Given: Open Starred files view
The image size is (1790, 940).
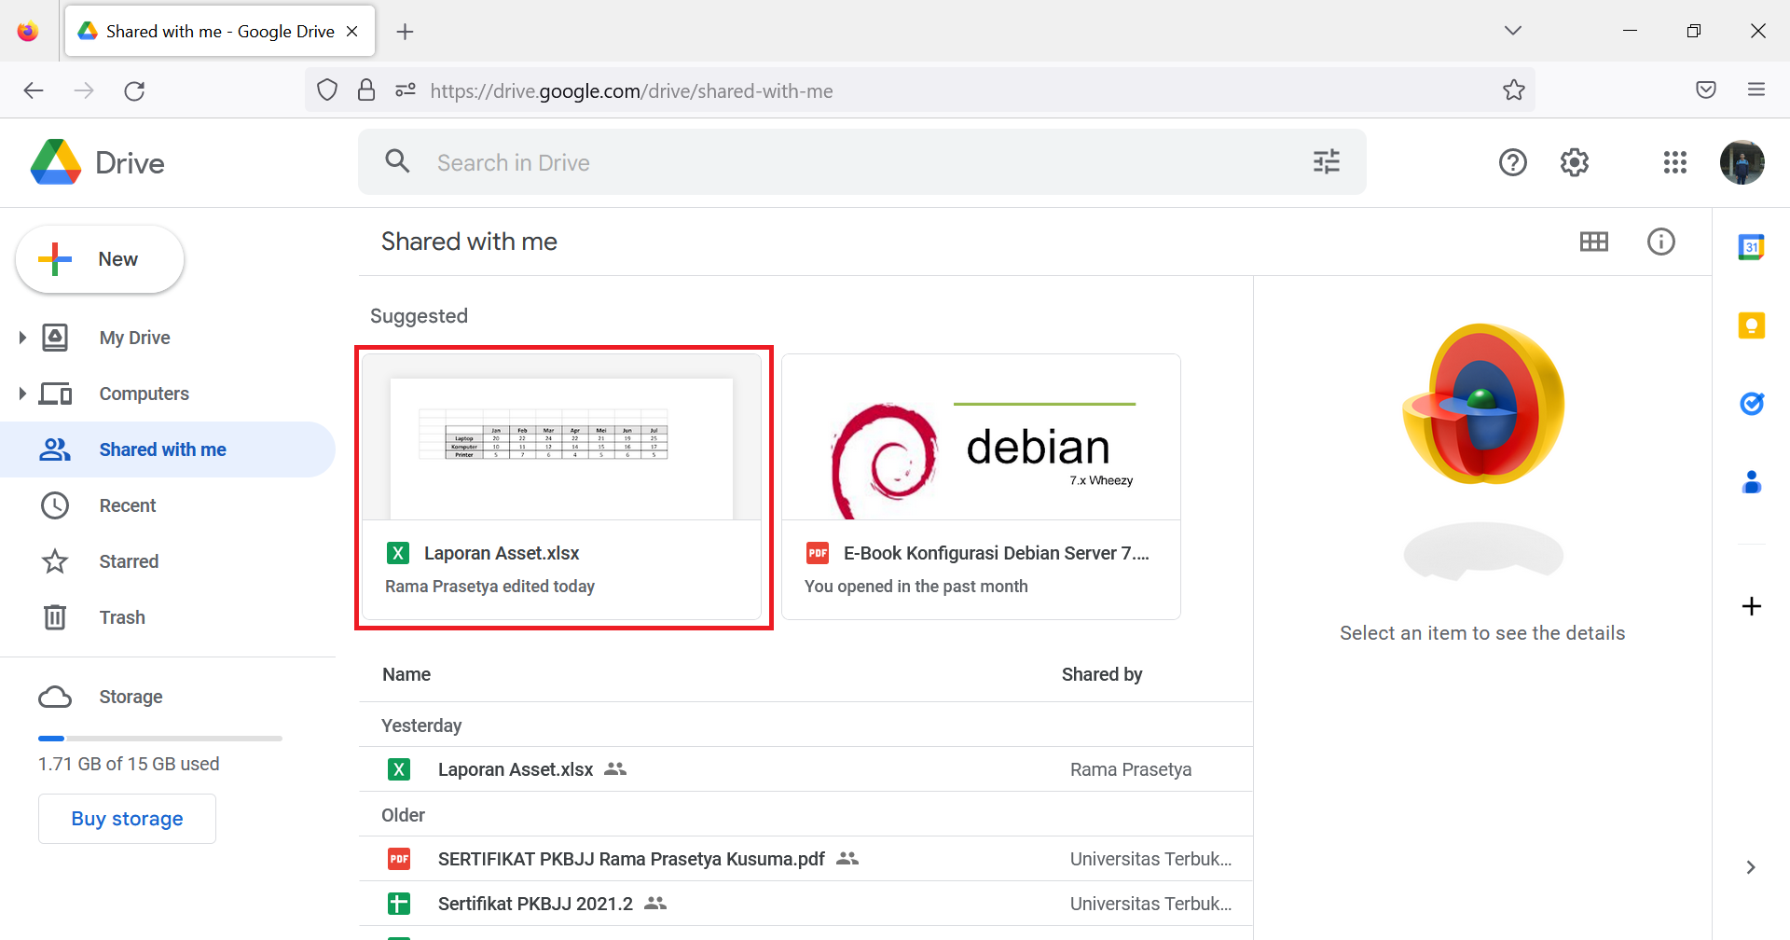Looking at the screenshot, I should pyautogui.click(x=129, y=561).
